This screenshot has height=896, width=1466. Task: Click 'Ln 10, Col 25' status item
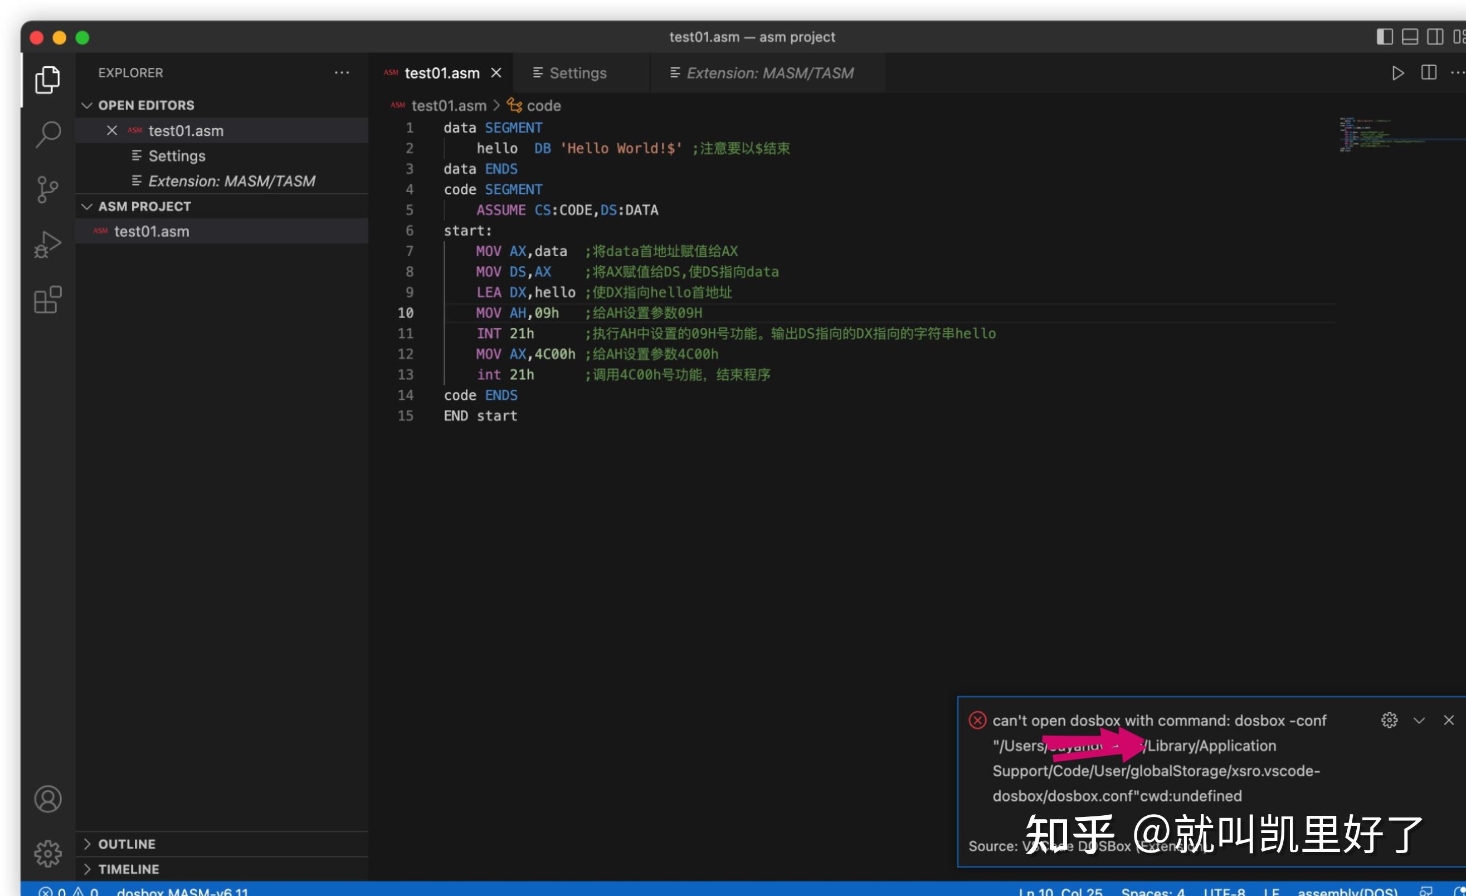(x=1060, y=891)
